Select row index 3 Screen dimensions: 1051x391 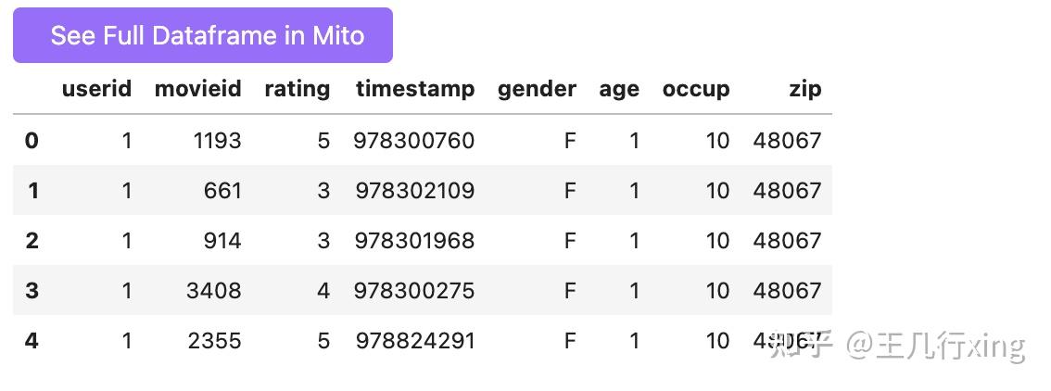pyautogui.click(x=32, y=291)
